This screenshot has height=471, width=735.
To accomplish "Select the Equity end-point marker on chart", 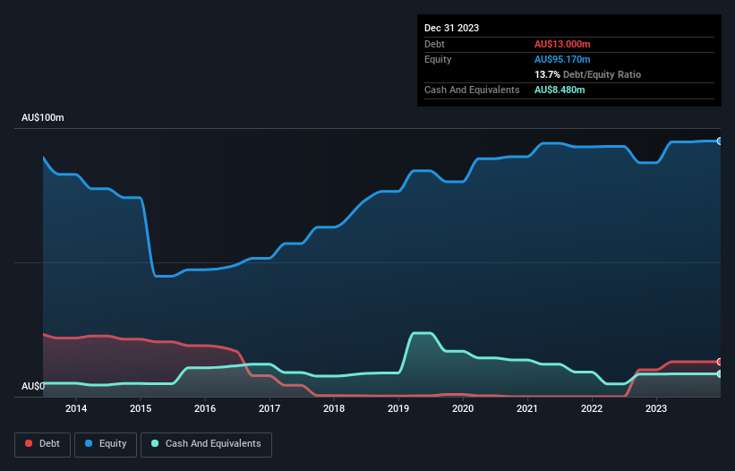I will click(x=720, y=141).
